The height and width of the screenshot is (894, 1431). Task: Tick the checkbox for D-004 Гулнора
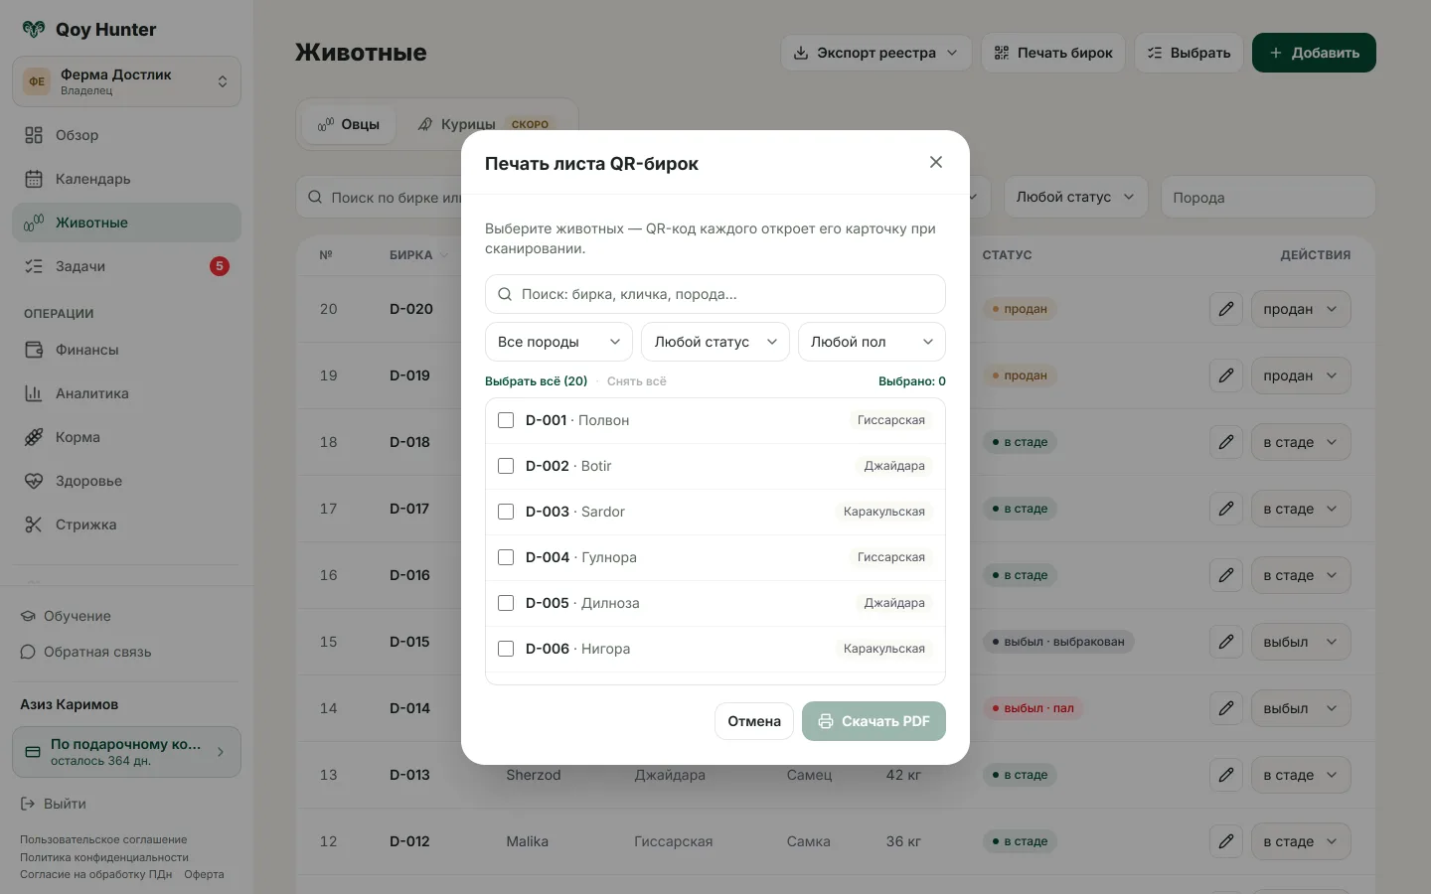click(x=506, y=557)
